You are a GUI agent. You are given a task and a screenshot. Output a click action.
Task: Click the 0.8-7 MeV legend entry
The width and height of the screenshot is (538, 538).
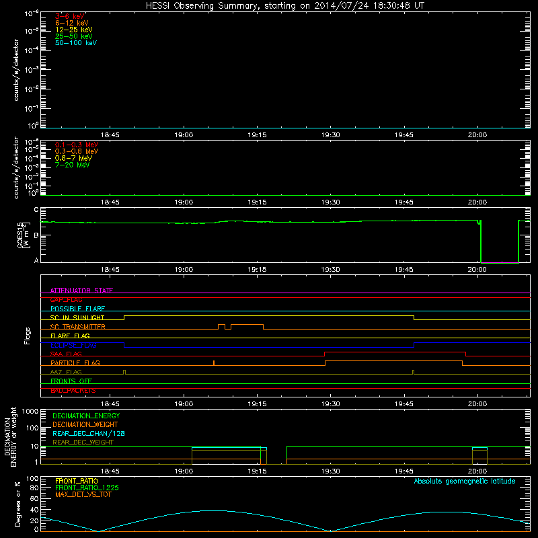coord(73,158)
